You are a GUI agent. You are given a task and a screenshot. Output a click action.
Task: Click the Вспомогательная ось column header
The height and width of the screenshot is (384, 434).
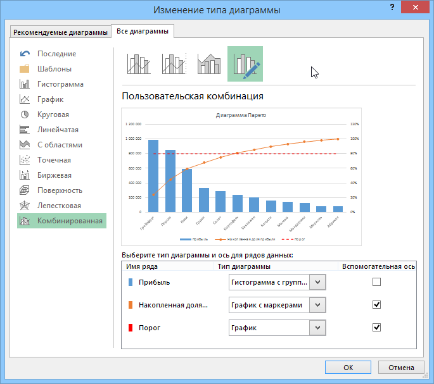click(x=378, y=266)
